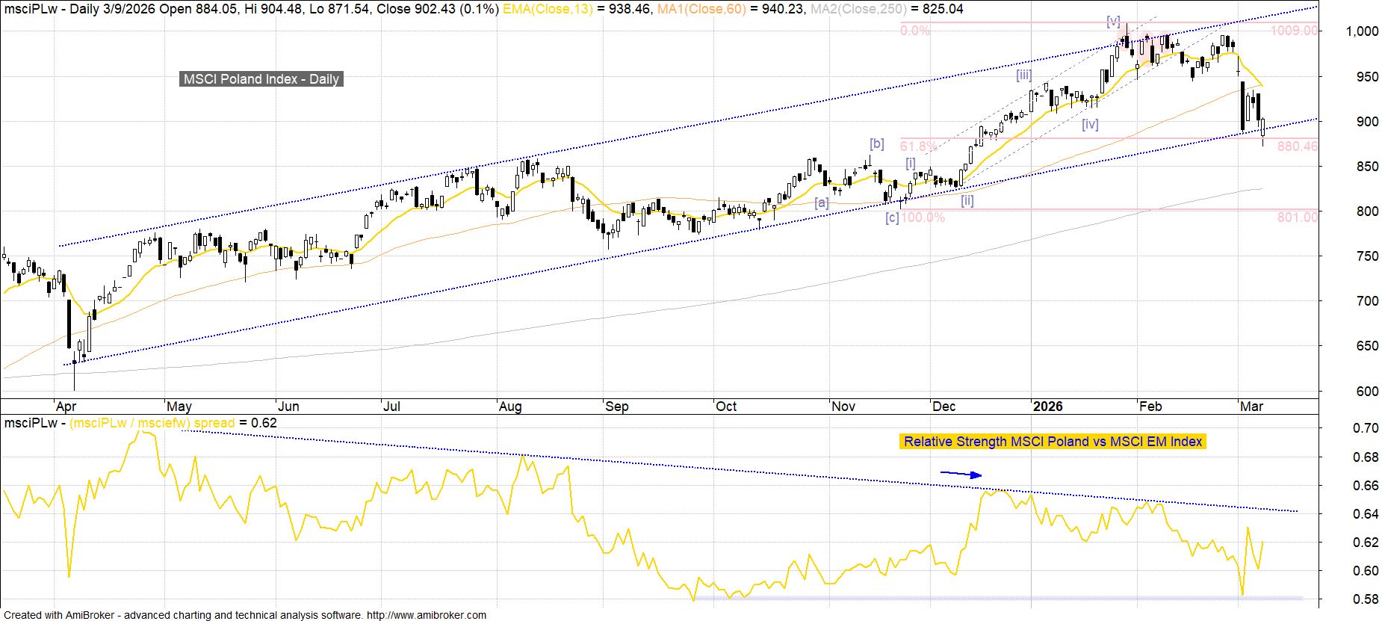Open the amibroker.com link in the footer
This screenshot has width=1382, height=621.
tap(426, 615)
